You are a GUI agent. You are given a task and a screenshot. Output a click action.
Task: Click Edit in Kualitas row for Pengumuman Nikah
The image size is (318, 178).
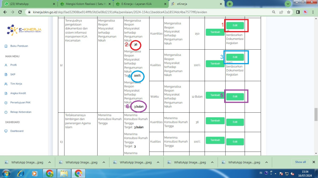coord(235,57)
